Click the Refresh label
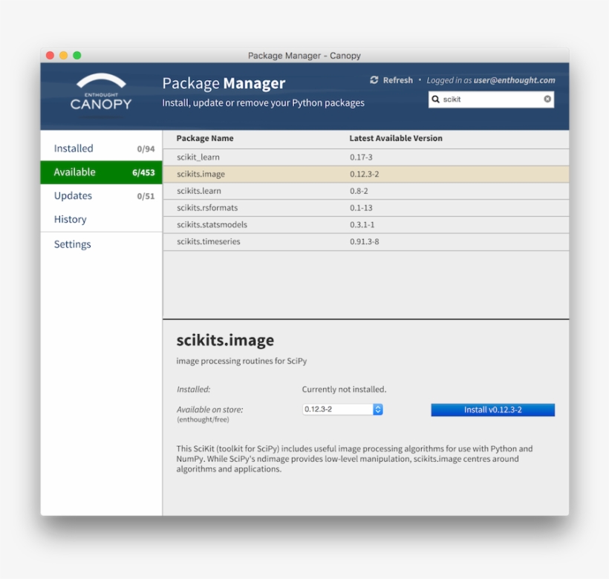 point(398,80)
